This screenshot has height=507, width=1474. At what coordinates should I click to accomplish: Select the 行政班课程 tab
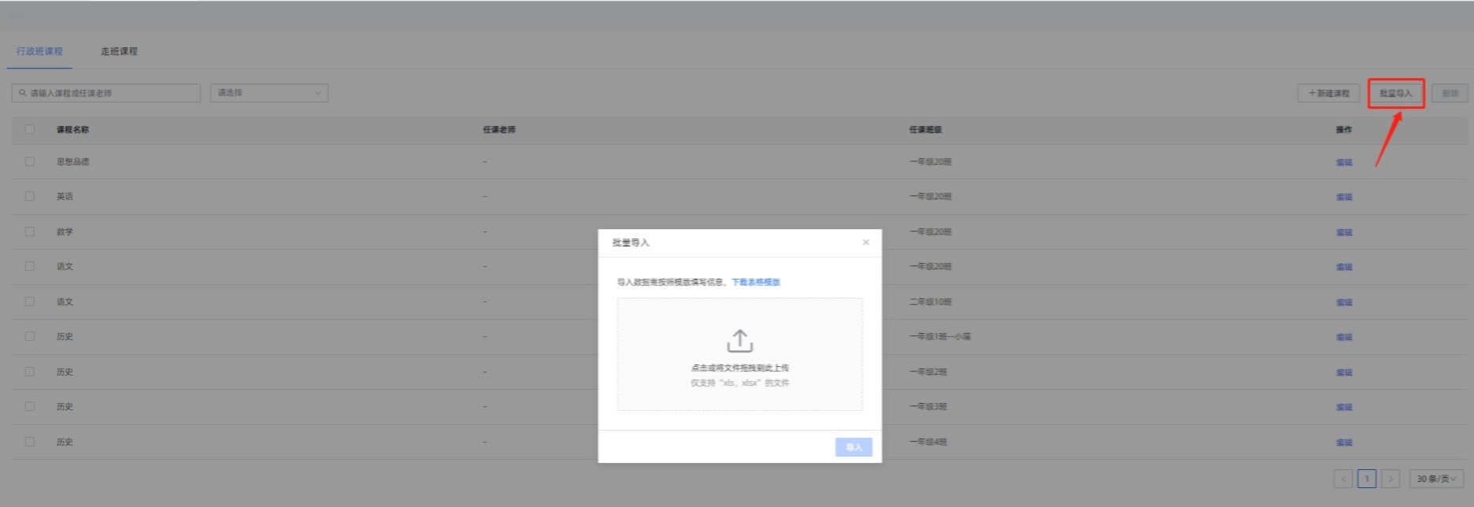39,51
